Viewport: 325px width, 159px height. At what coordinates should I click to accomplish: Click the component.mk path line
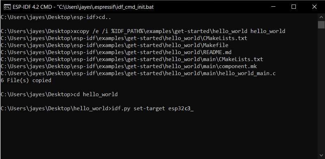click(129, 66)
